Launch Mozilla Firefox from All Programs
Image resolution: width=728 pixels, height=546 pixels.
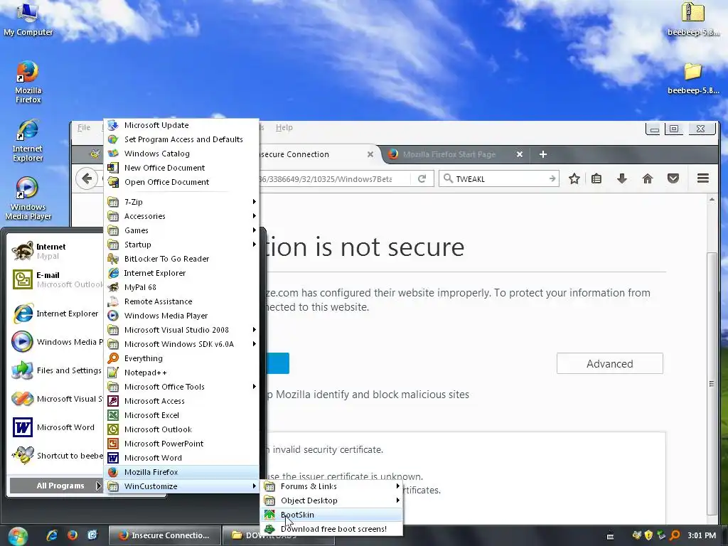[x=181, y=472]
